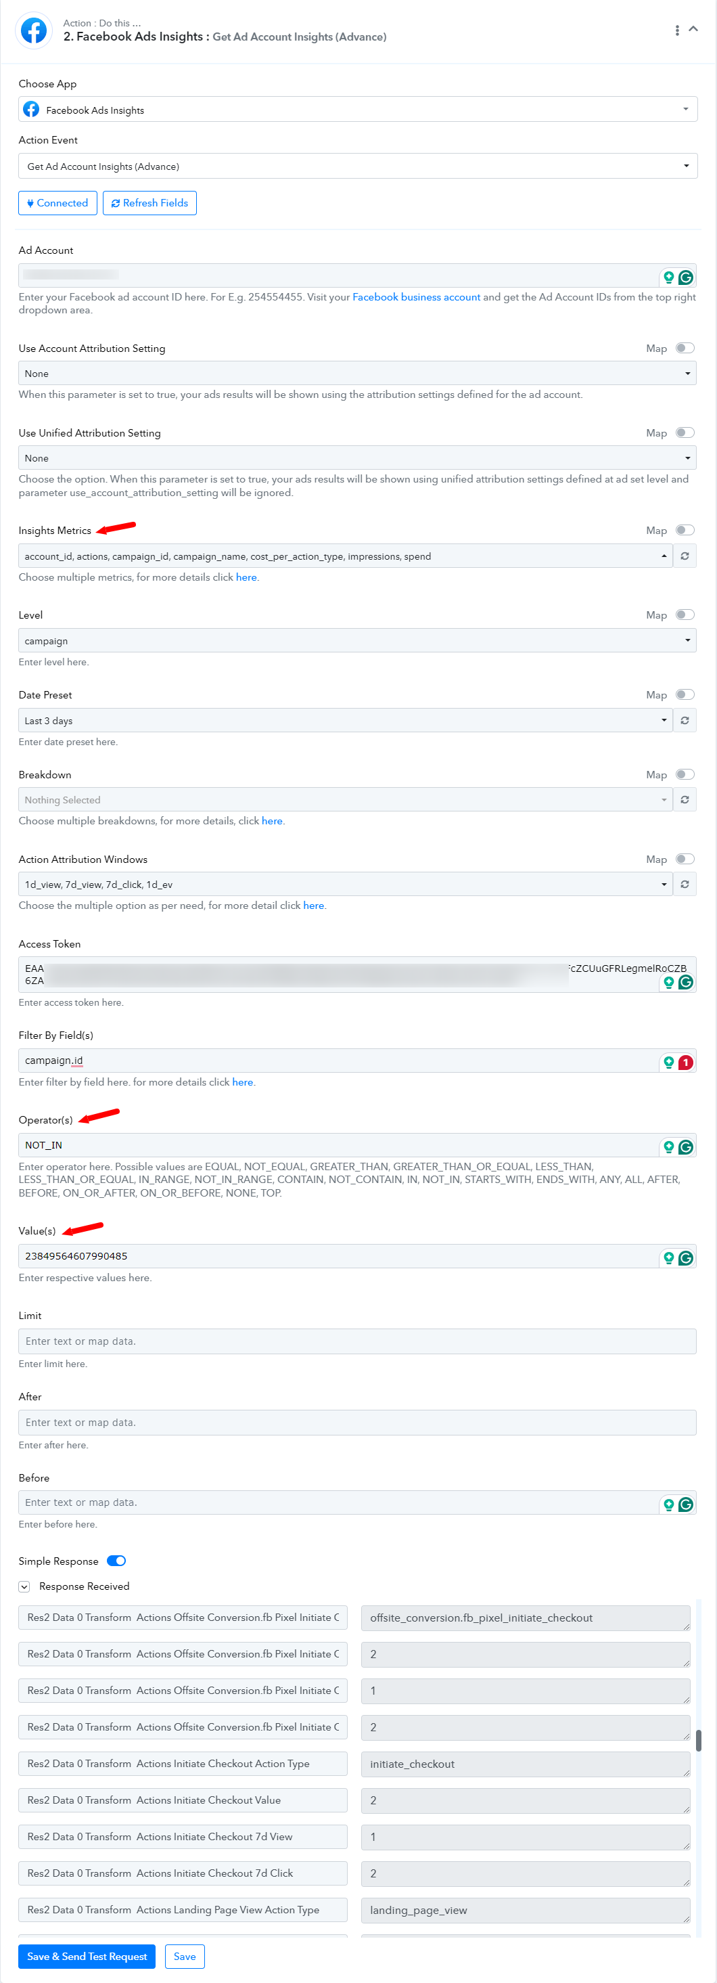Enable Map toggle for Insights Metrics
This screenshot has height=1983, width=717.
click(x=685, y=531)
